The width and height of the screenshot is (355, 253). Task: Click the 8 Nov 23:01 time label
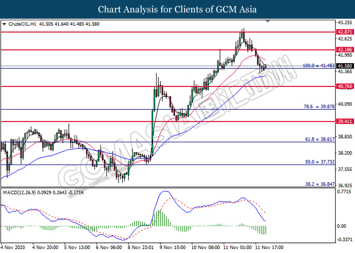[141, 247]
